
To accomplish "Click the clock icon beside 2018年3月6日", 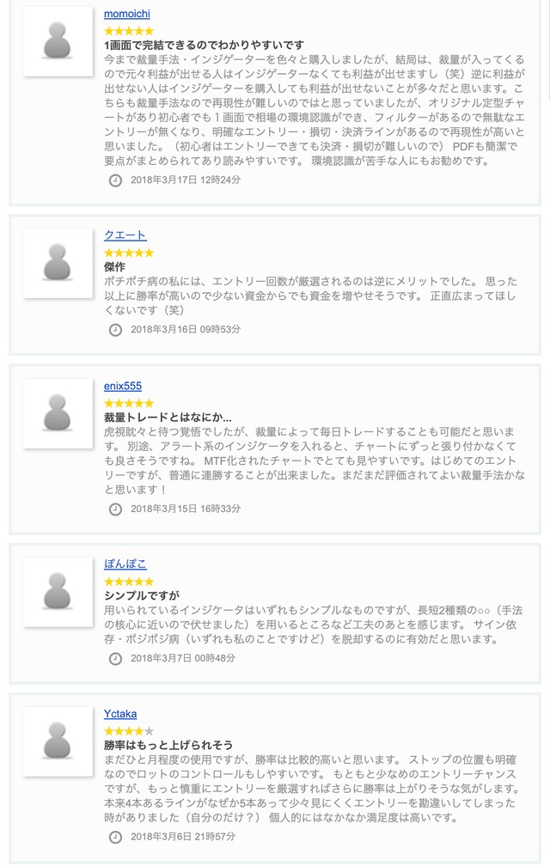I will tap(116, 838).
